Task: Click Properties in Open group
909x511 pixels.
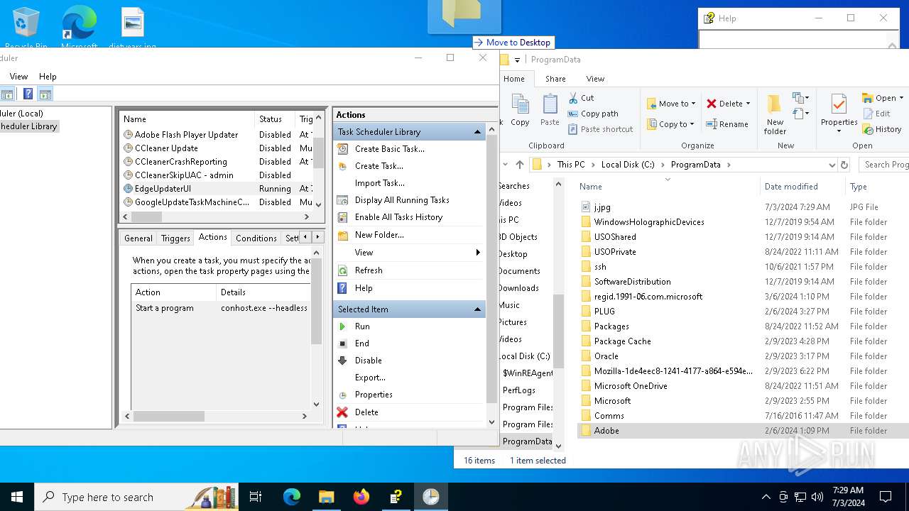Action: pos(839,114)
